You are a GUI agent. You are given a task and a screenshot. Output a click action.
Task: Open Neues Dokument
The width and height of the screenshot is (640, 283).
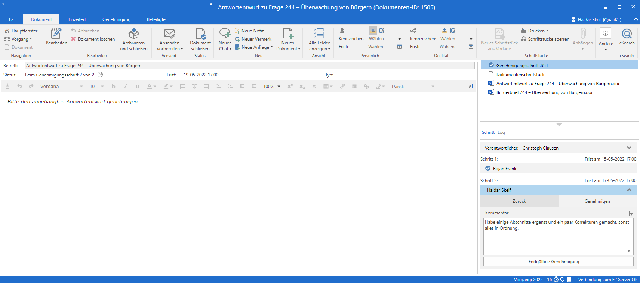click(288, 40)
